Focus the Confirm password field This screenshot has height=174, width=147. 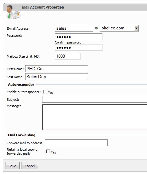79,47
